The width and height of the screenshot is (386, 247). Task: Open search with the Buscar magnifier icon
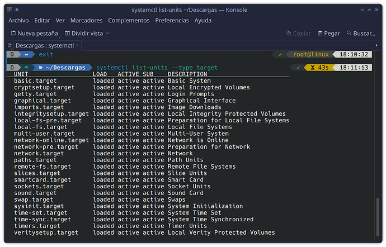(x=350, y=34)
